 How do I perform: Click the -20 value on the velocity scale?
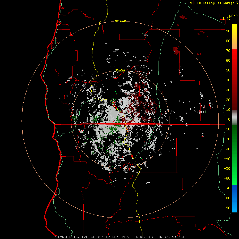click(x=227, y=139)
